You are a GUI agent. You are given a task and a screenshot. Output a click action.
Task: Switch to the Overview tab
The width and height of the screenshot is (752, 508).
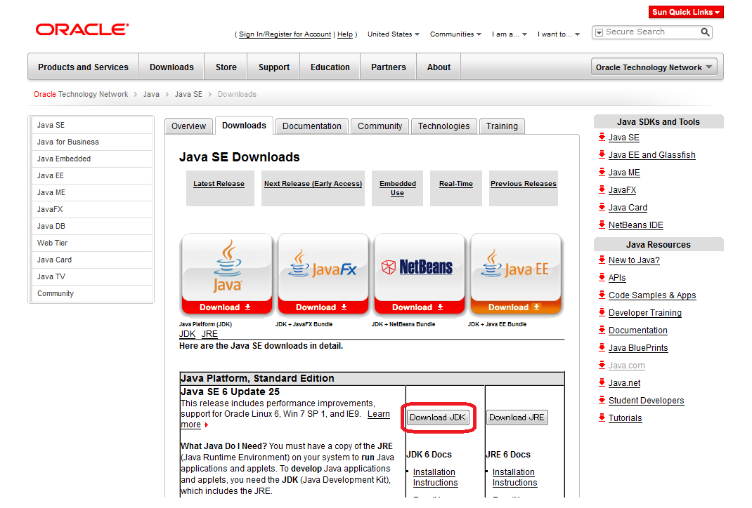click(188, 126)
